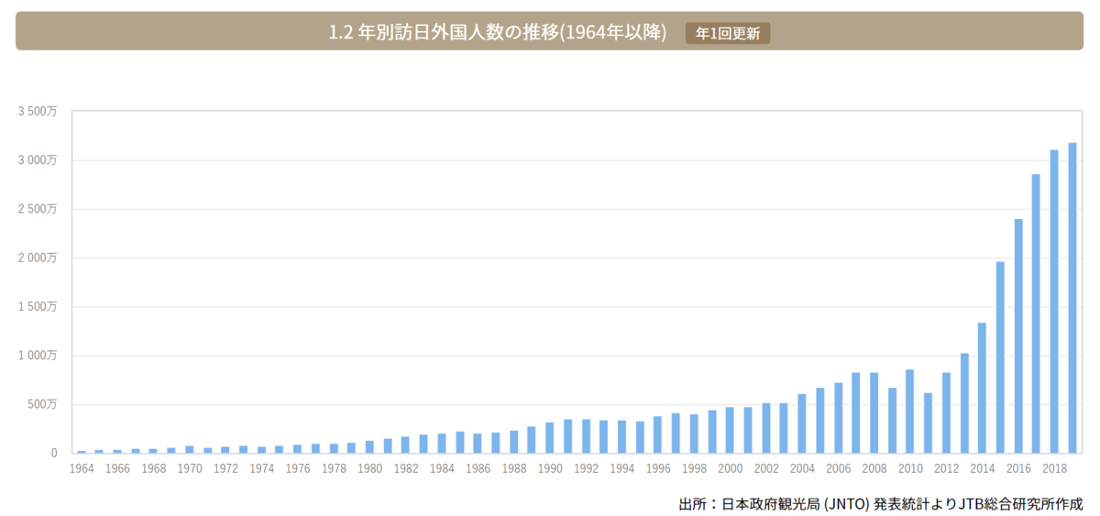The width and height of the screenshot is (1100, 516).
Task: Select the bar above the 1996 label
Action: [658, 434]
